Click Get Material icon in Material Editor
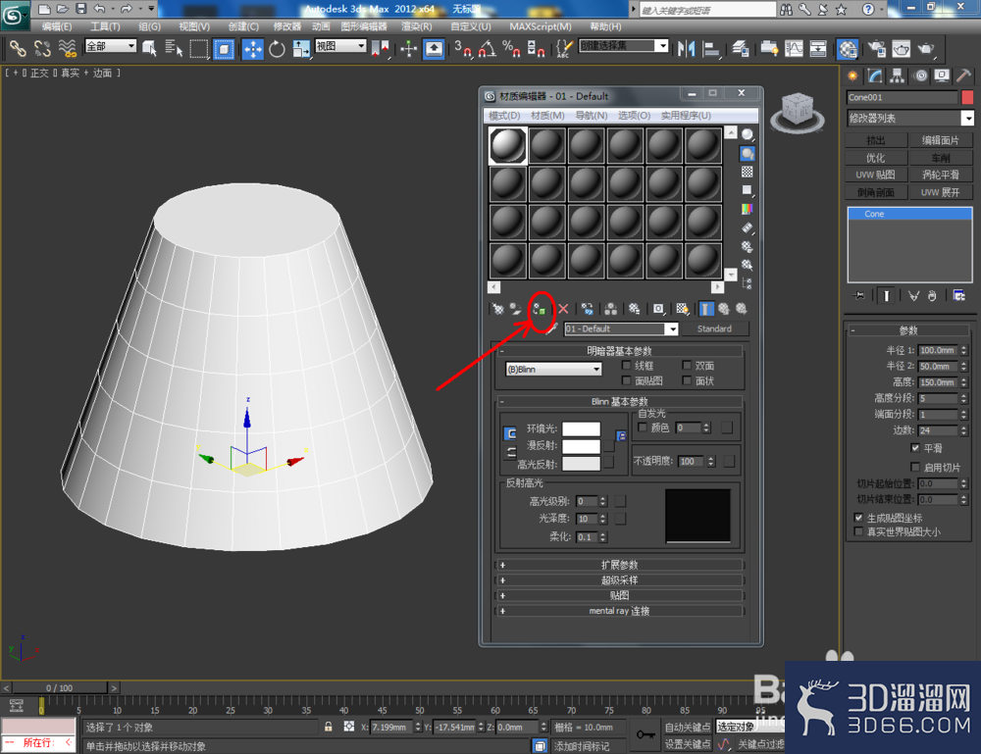 coord(498,309)
